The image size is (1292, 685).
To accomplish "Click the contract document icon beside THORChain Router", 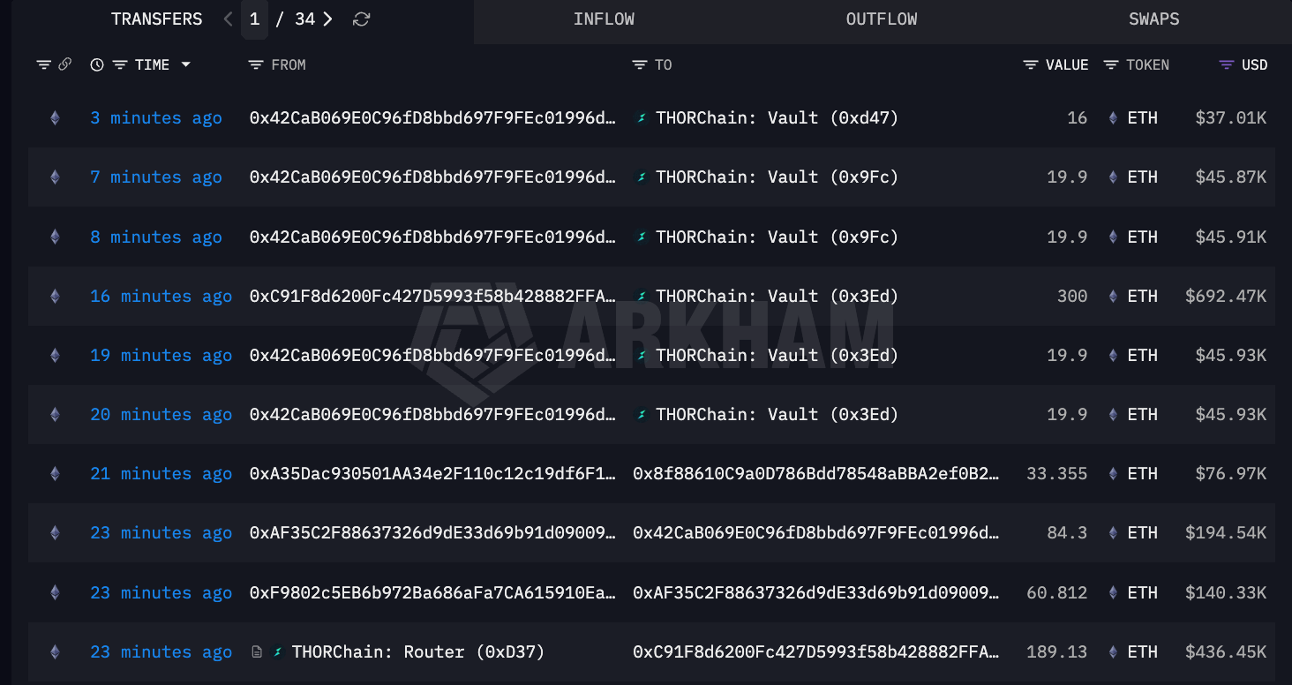I will point(257,652).
